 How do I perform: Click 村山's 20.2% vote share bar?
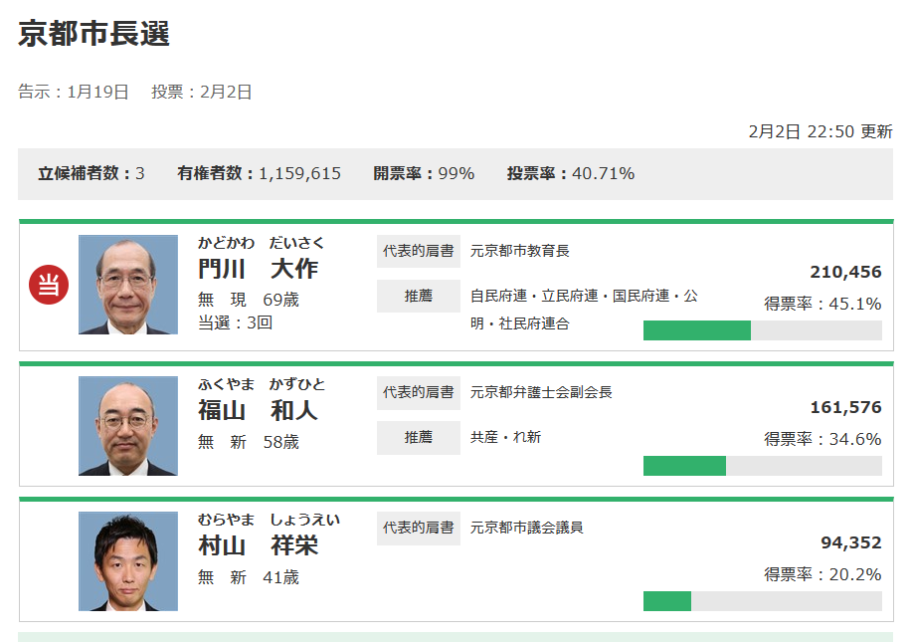tap(763, 600)
